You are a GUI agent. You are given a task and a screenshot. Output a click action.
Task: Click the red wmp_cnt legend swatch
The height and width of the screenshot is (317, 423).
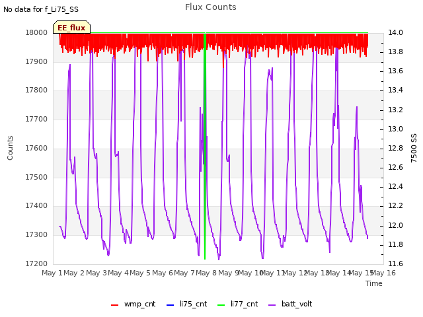[114, 305]
